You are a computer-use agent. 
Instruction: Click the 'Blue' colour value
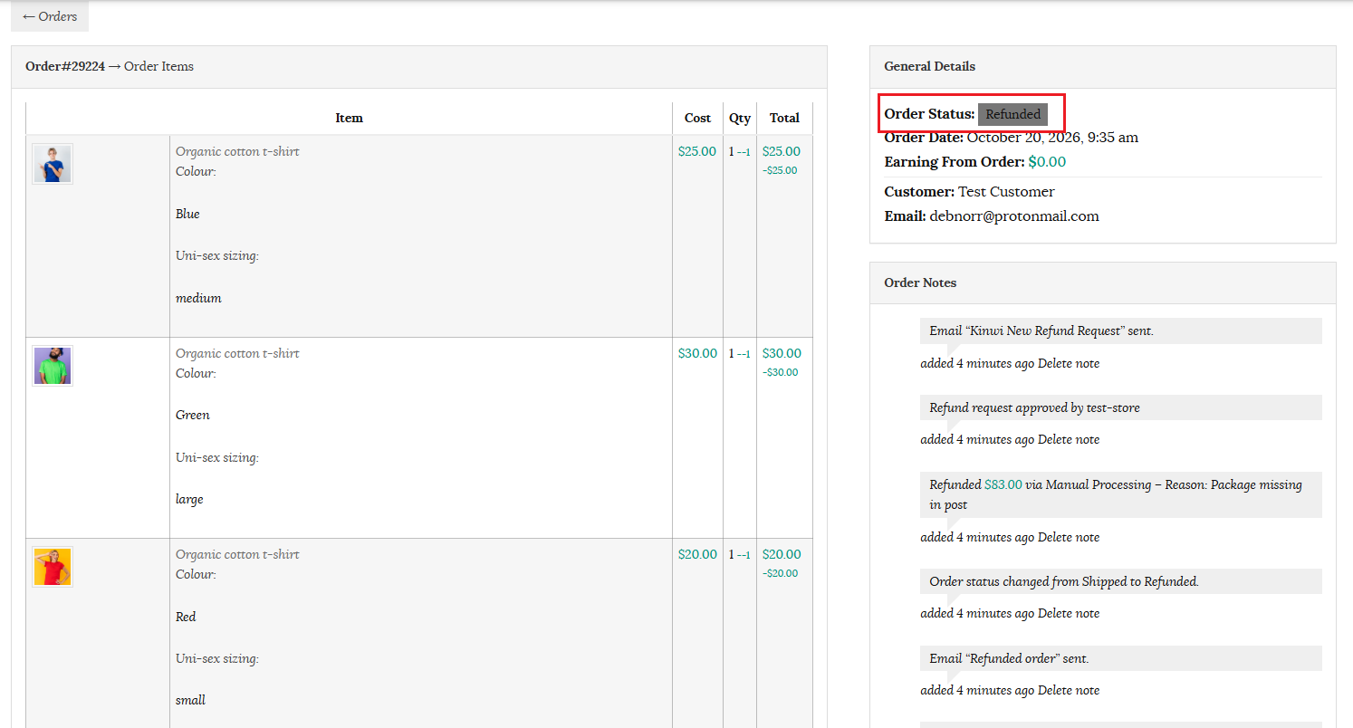187,214
